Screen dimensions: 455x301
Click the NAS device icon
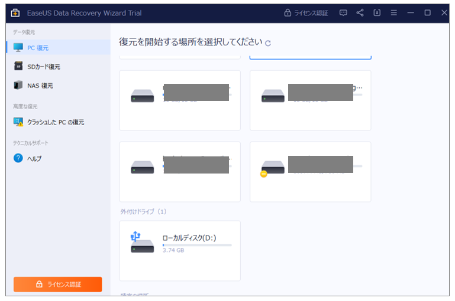(x=18, y=85)
